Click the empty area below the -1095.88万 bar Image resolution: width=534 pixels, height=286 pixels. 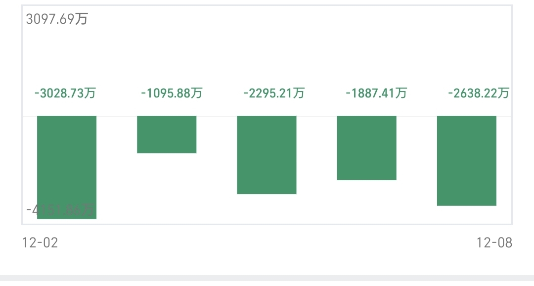tap(167, 188)
